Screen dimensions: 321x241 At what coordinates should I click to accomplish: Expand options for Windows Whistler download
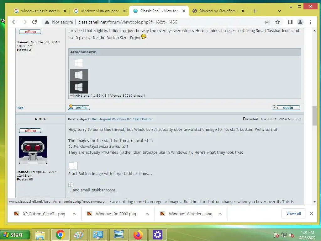point(220,214)
